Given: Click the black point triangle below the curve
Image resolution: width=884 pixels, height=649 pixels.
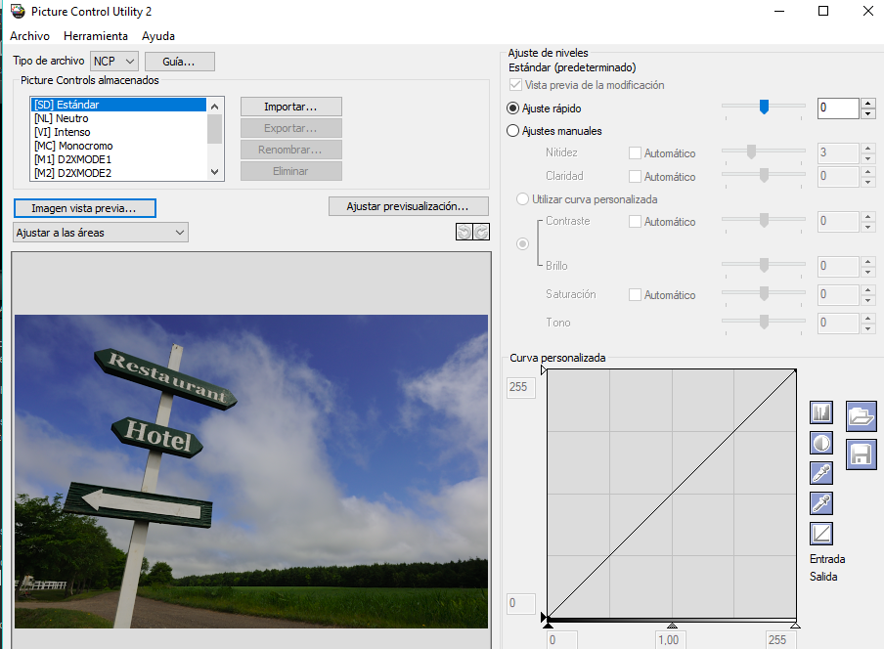Looking at the screenshot, I should tap(548, 626).
